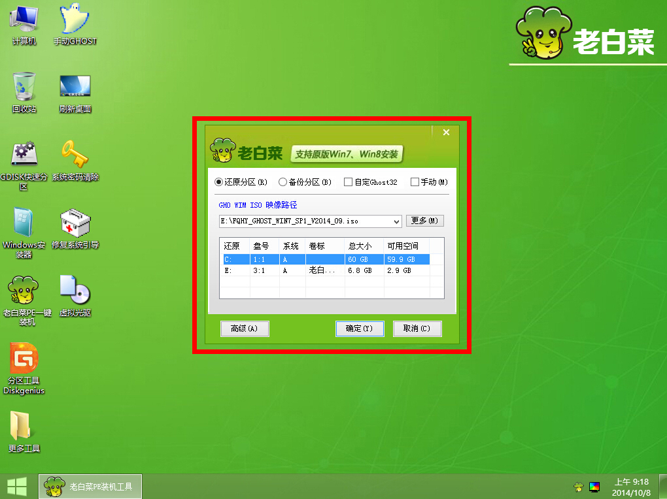This screenshot has height=499, width=667.
Task: Select the E: partition row
Action: coord(326,270)
